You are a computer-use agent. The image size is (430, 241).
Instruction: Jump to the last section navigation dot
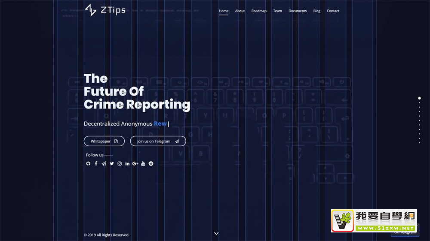point(419,143)
